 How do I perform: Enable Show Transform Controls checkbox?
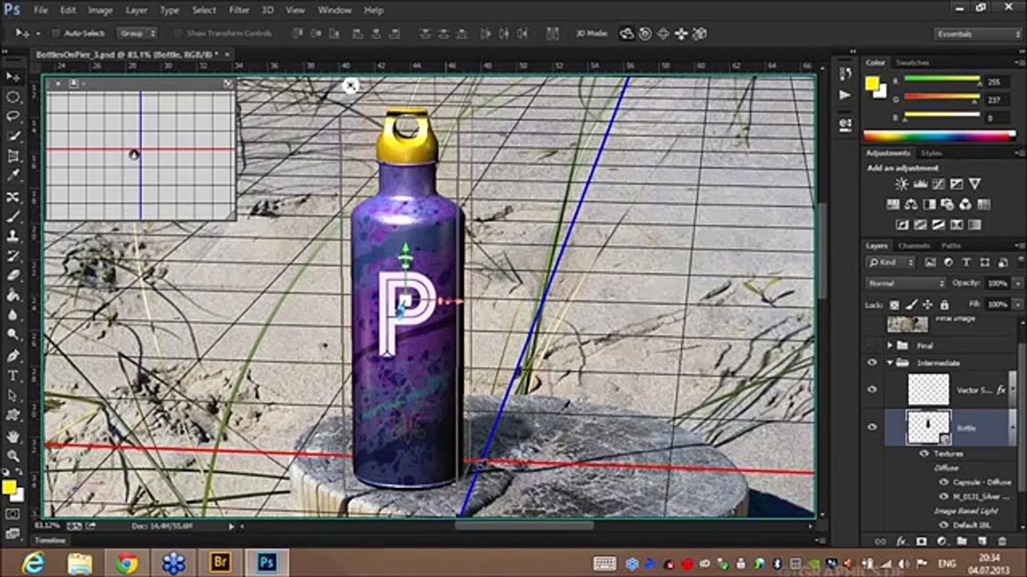[x=177, y=34]
